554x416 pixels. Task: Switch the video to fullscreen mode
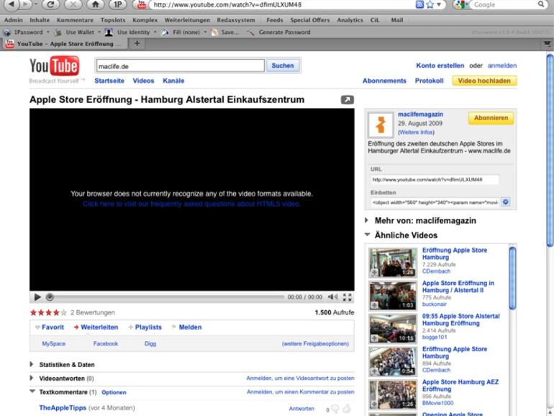[347, 297]
